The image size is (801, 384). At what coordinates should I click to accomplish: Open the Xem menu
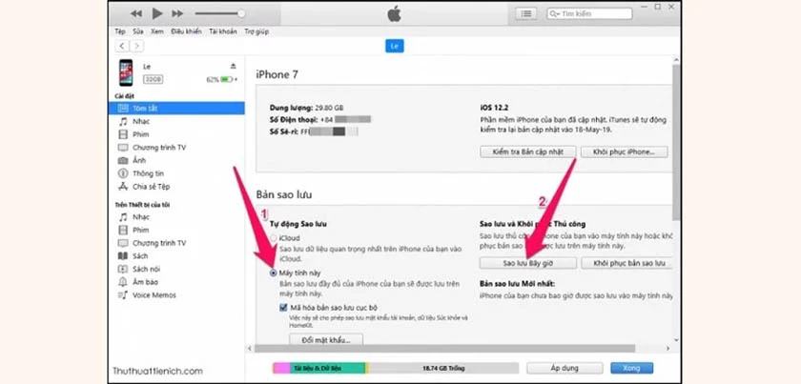tap(156, 31)
